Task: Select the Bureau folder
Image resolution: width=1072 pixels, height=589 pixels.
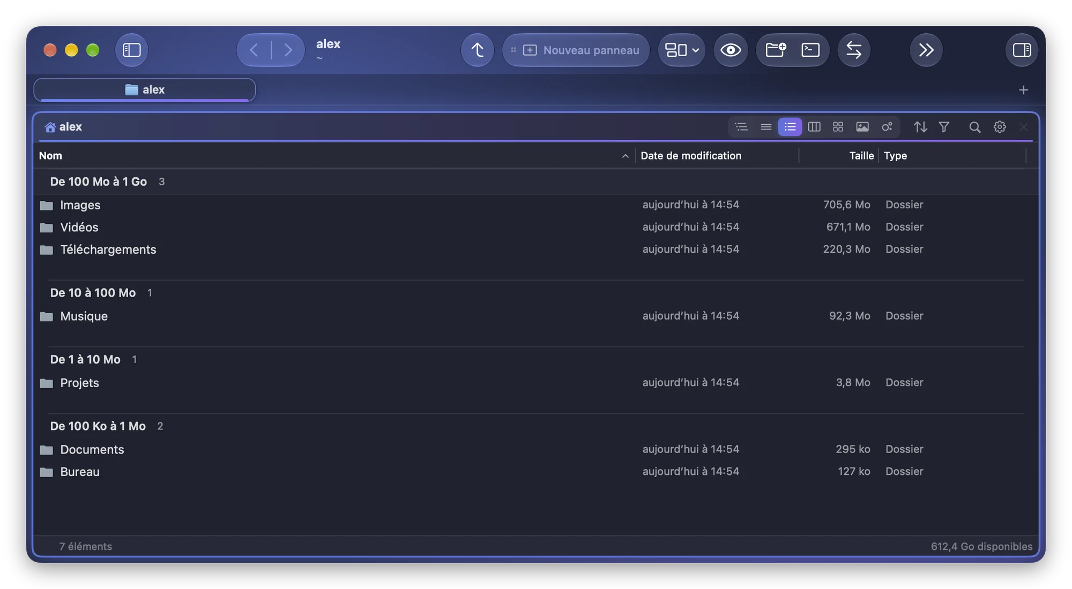Action: 536,472
